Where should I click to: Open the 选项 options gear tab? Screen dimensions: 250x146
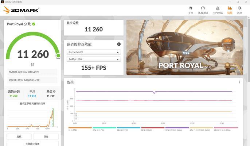(239, 10)
